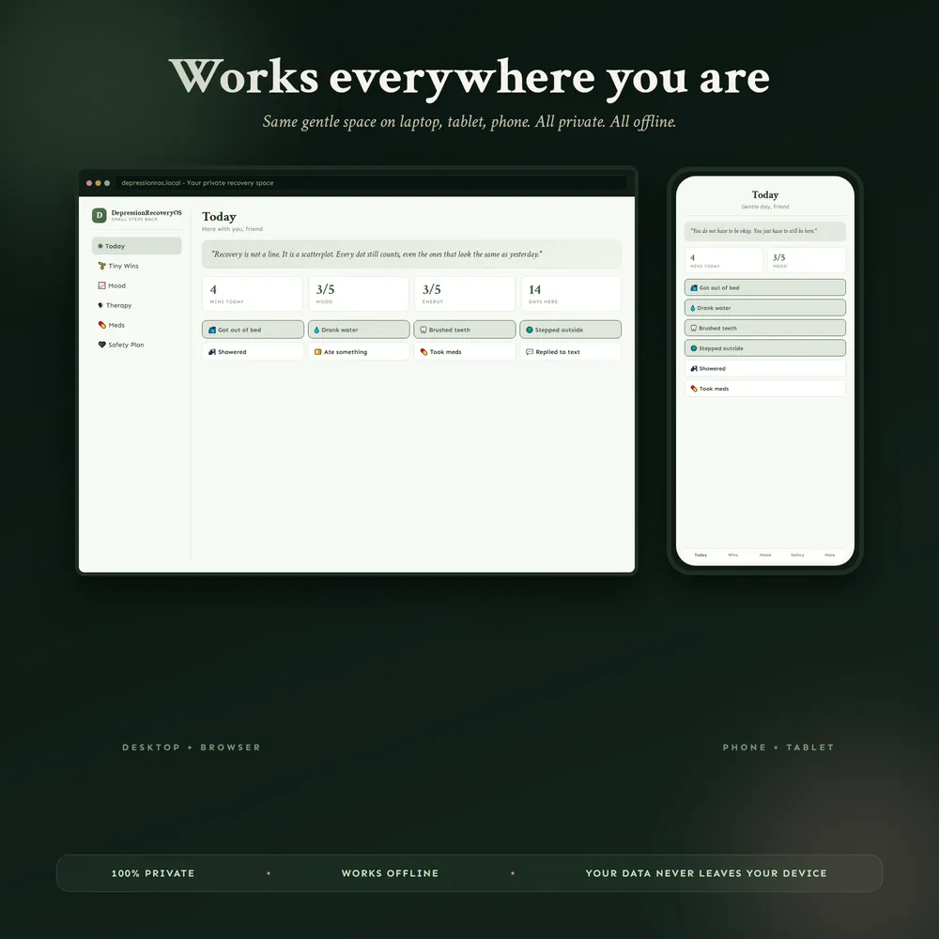939x939 pixels.
Task: Click the desktop quote 'Recovery is not a line'
Action: 411,254
